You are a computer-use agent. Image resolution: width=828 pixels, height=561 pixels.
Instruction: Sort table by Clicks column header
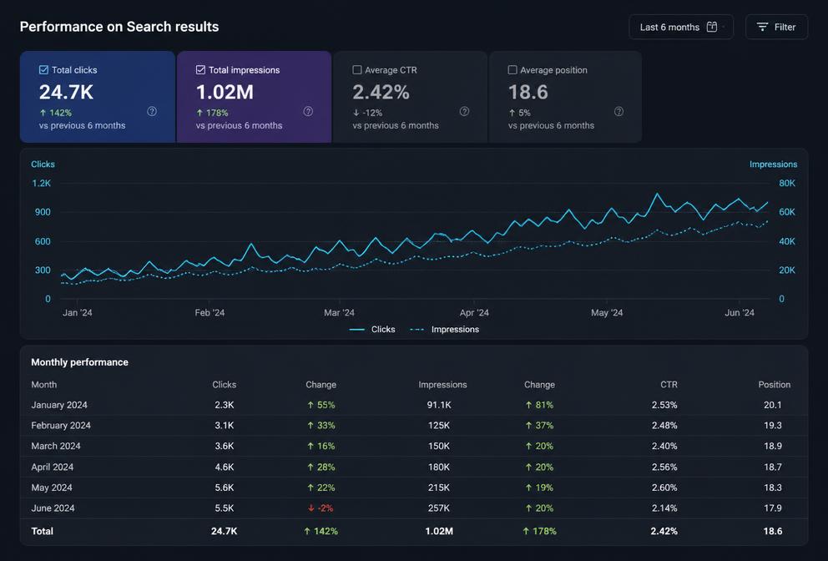click(224, 385)
